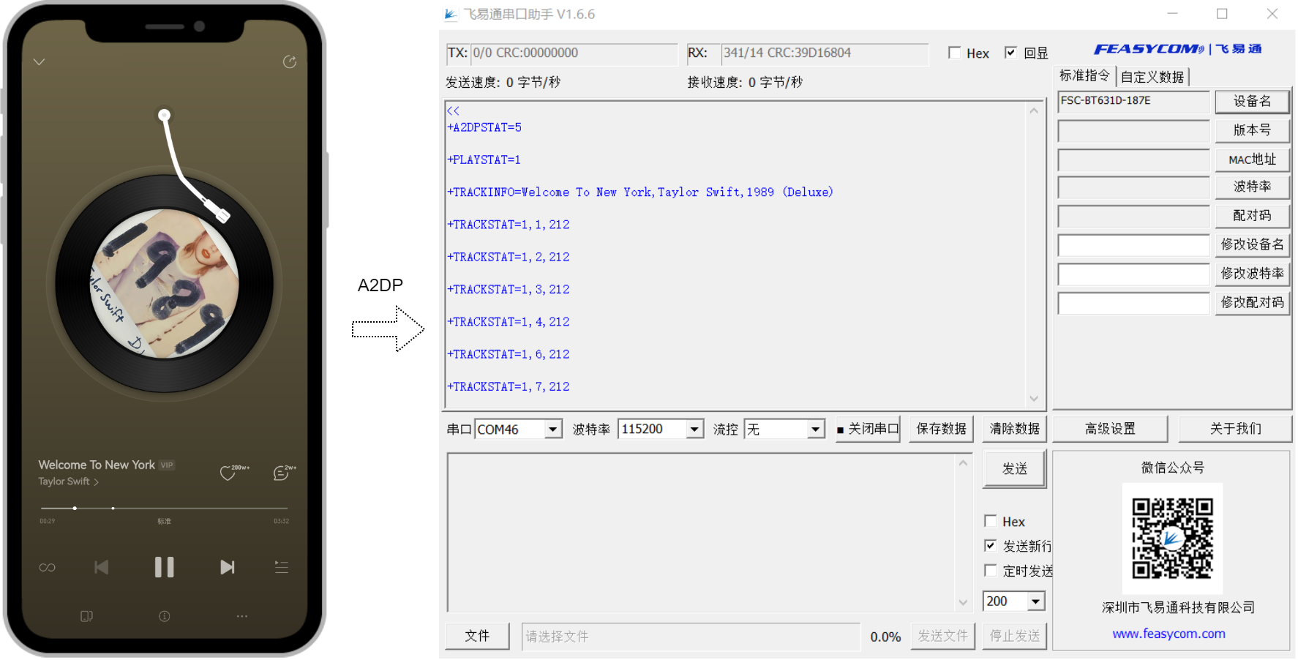This screenshot has width=1298, height=660.
Task: Open the playlist queue icon
Action: [x=282, y=567]
